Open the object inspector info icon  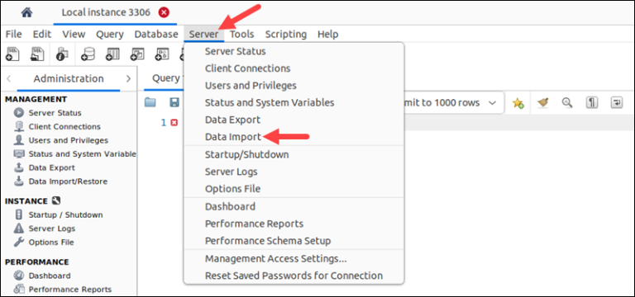tap(63, 54)
